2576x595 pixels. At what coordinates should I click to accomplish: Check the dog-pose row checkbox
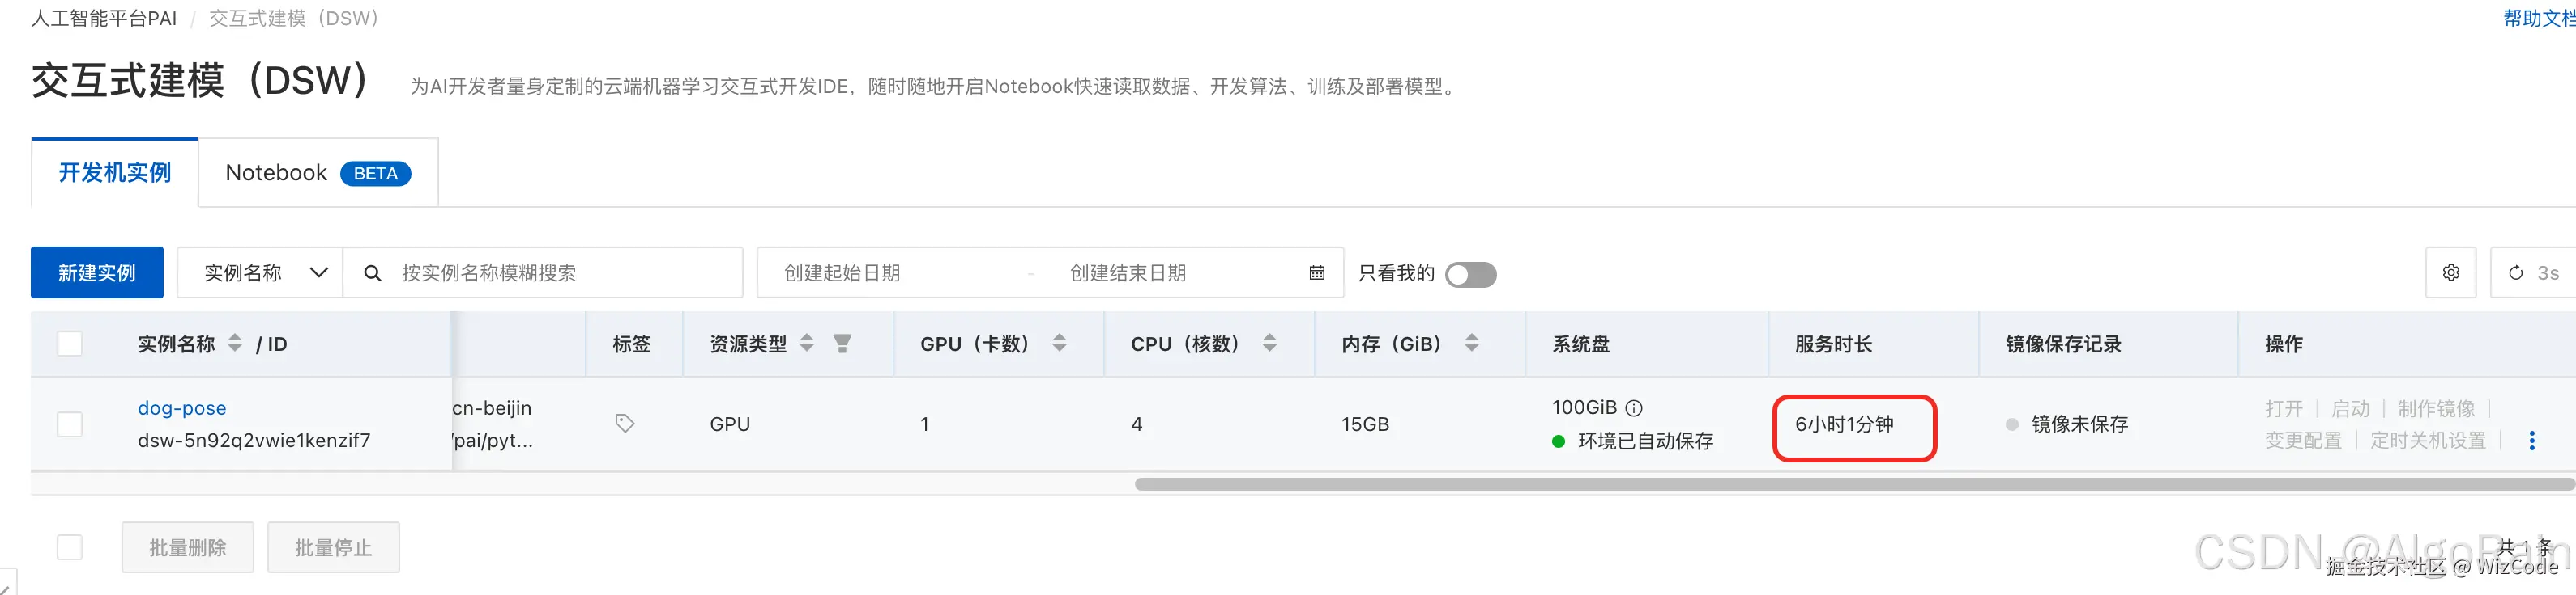70,424
